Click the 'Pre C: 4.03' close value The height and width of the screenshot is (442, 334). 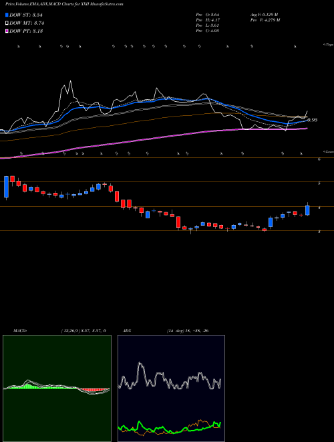208,31
